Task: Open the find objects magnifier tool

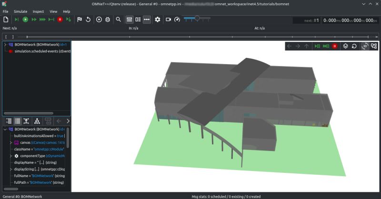Action: [x=118, y=19]
